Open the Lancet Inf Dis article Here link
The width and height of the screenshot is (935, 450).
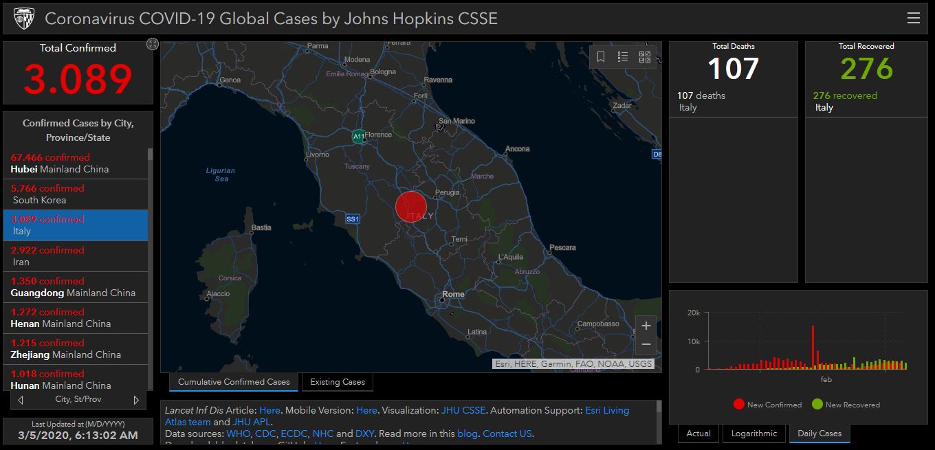pyautogui.click(x=269, y=410)
